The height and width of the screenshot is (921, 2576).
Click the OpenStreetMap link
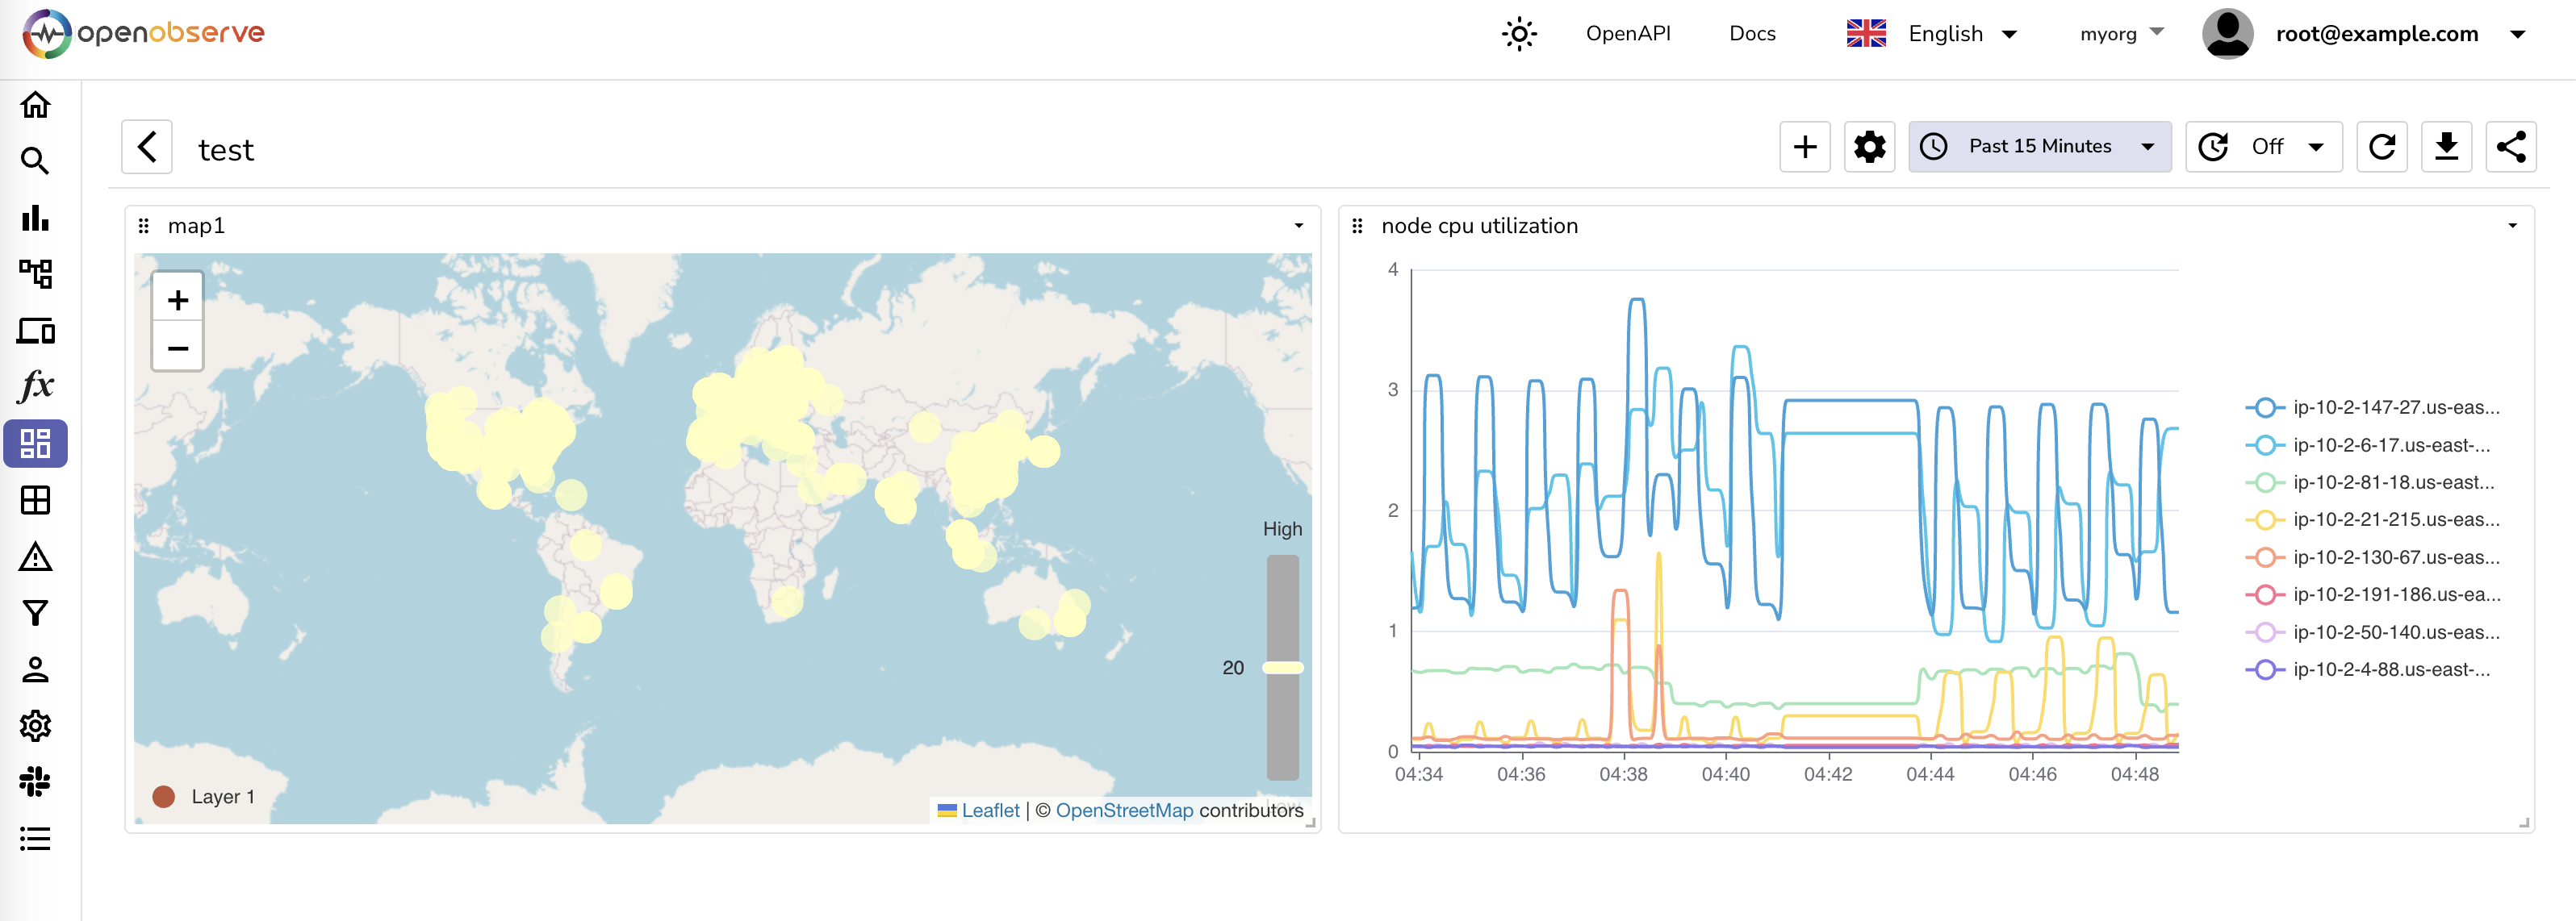(1123, 811)
